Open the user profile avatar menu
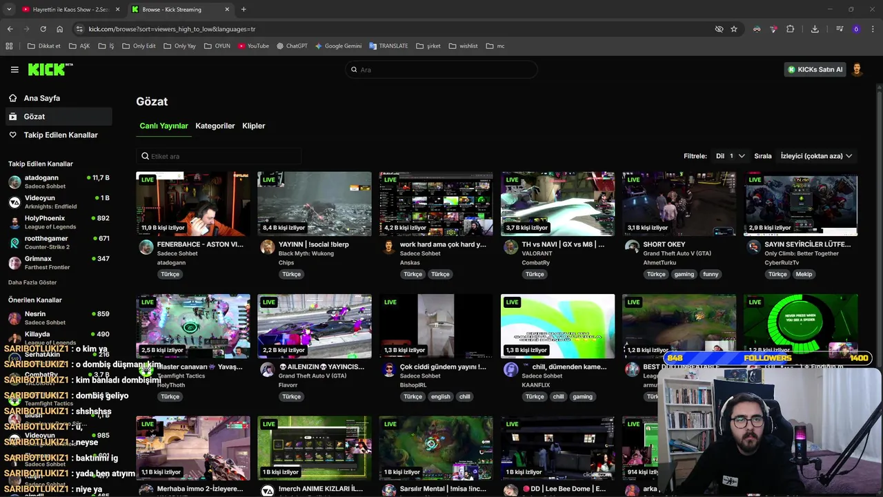Viewport: 883px width, 497px height. [x=857, y=69]
